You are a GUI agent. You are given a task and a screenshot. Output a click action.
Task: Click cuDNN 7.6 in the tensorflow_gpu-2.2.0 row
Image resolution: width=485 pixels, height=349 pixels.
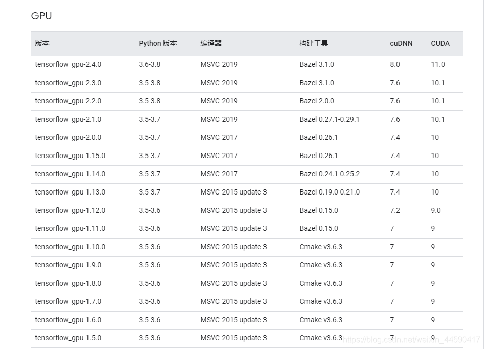(395, 101)
